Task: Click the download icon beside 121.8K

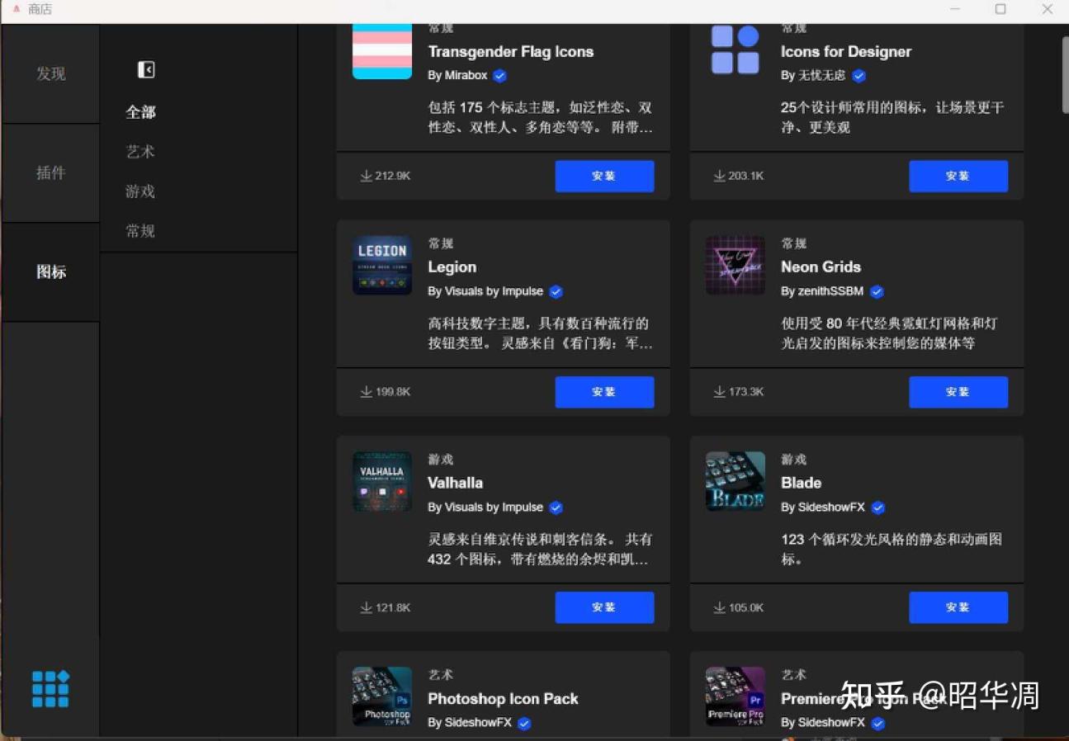Action: click(x=366, y=608)
